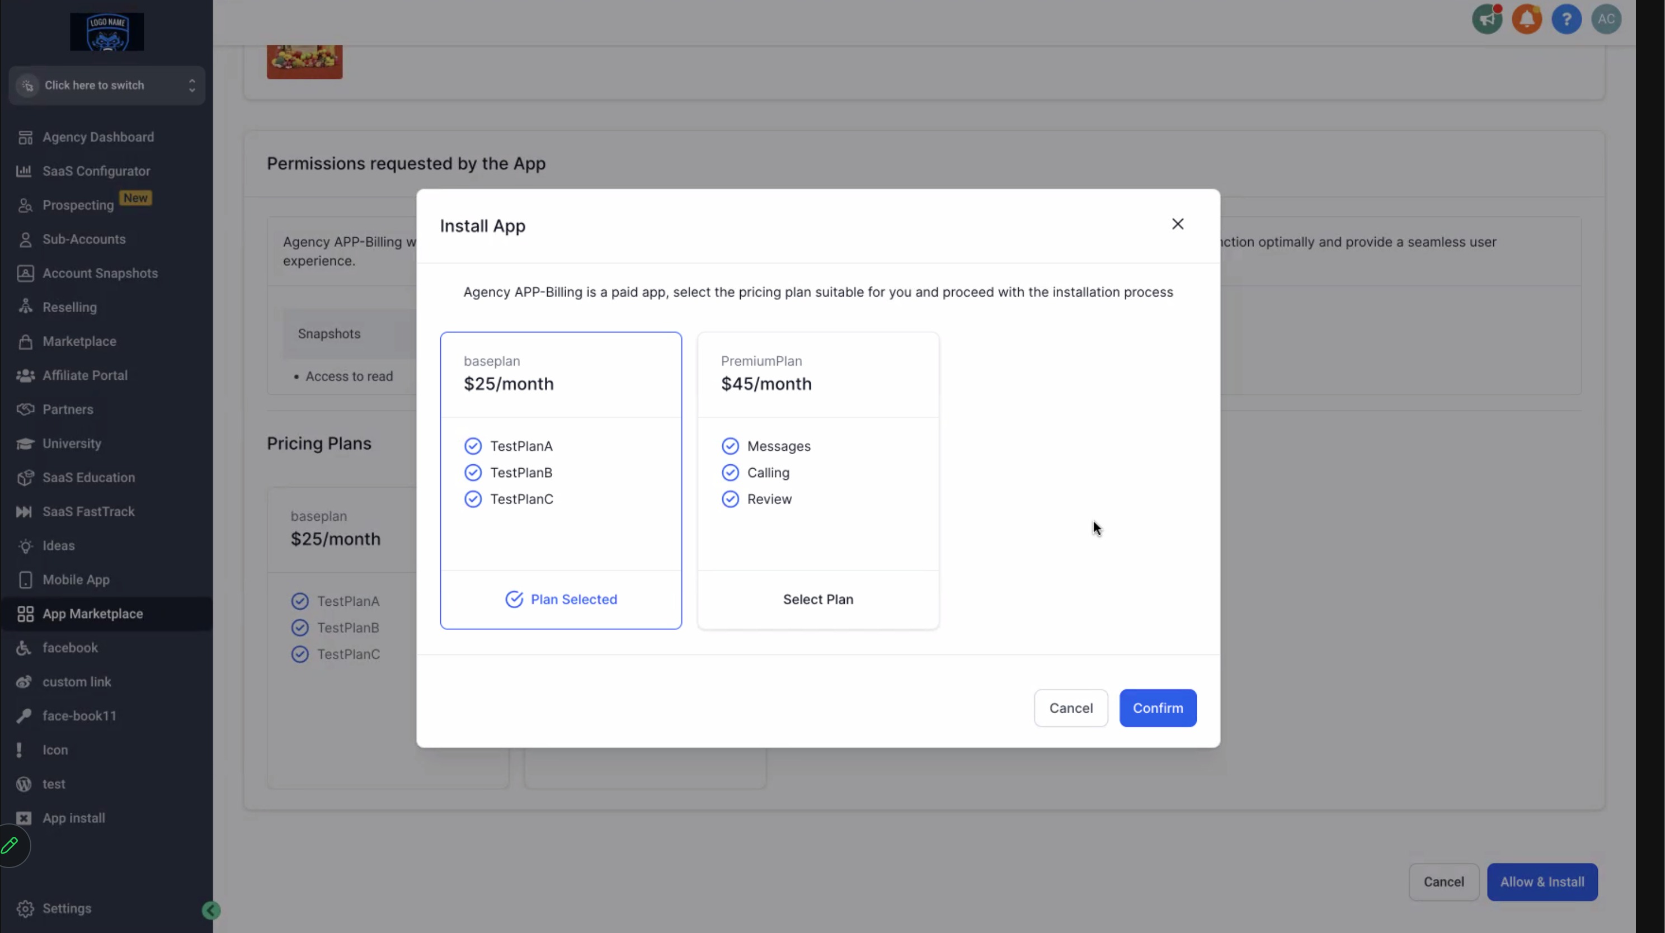Open the AC user avatar menu

point(1606,20)
